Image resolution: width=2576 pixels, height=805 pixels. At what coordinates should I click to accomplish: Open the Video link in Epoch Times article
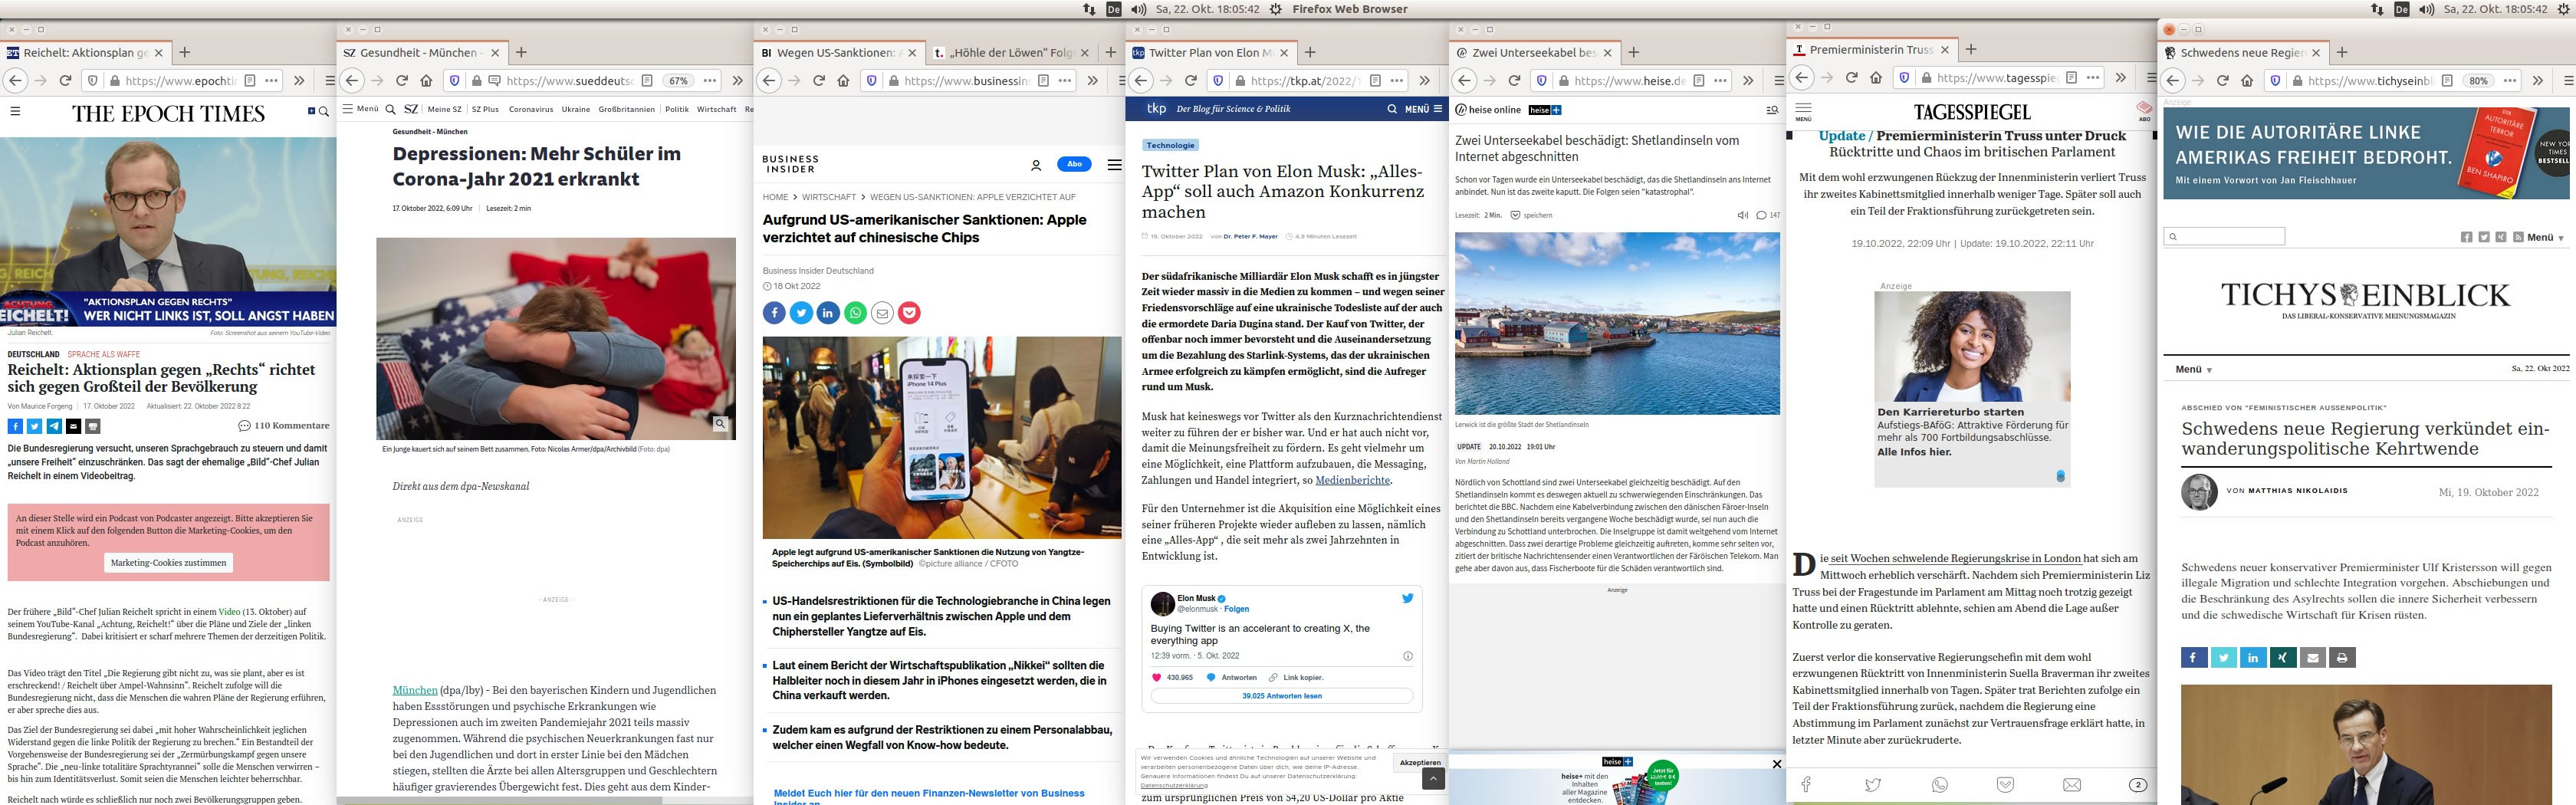pyautogui.click(x=230, y=612)
